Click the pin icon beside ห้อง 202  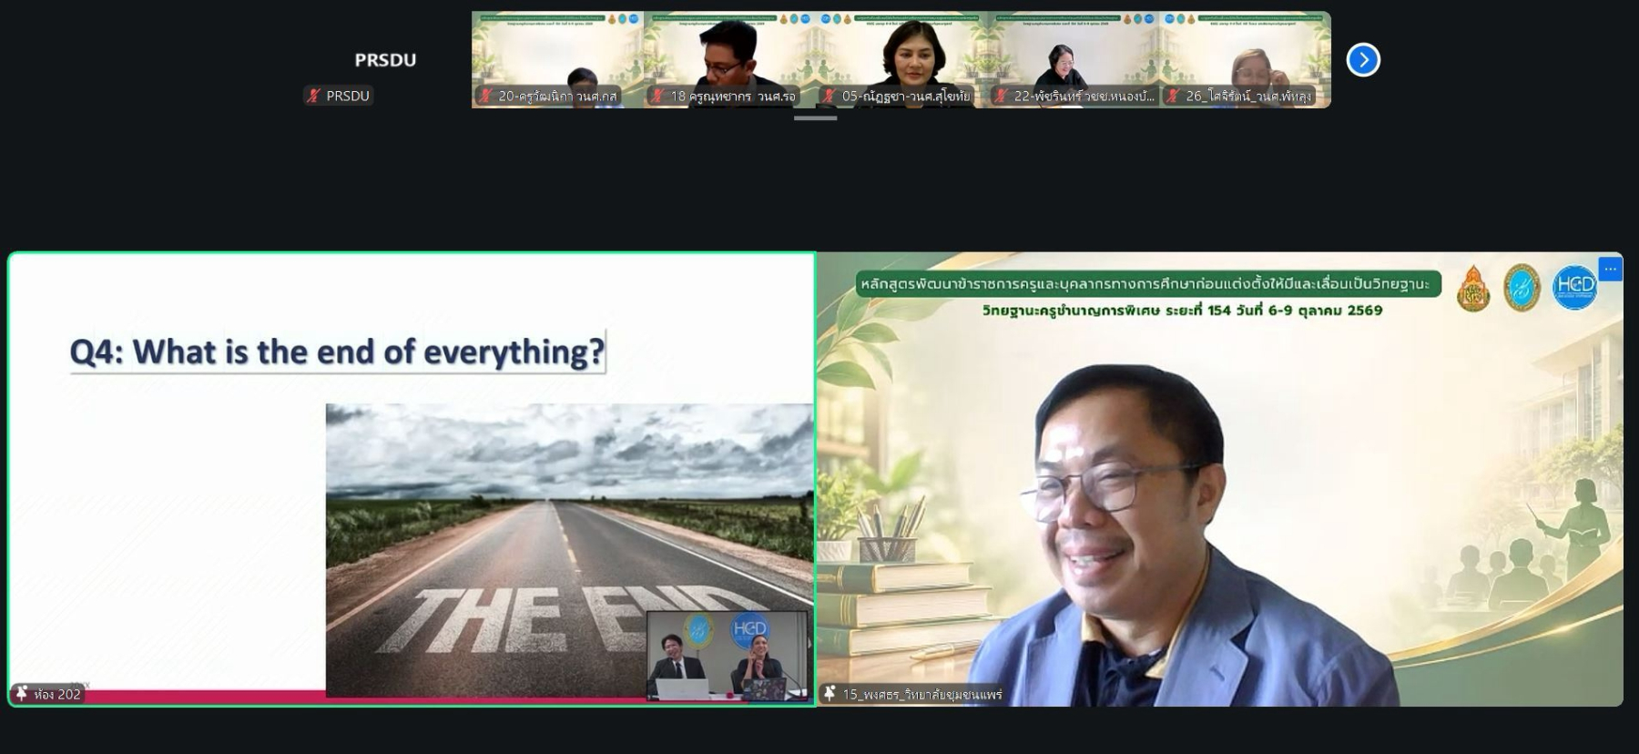pyautogui.click(x=22, y=694)
